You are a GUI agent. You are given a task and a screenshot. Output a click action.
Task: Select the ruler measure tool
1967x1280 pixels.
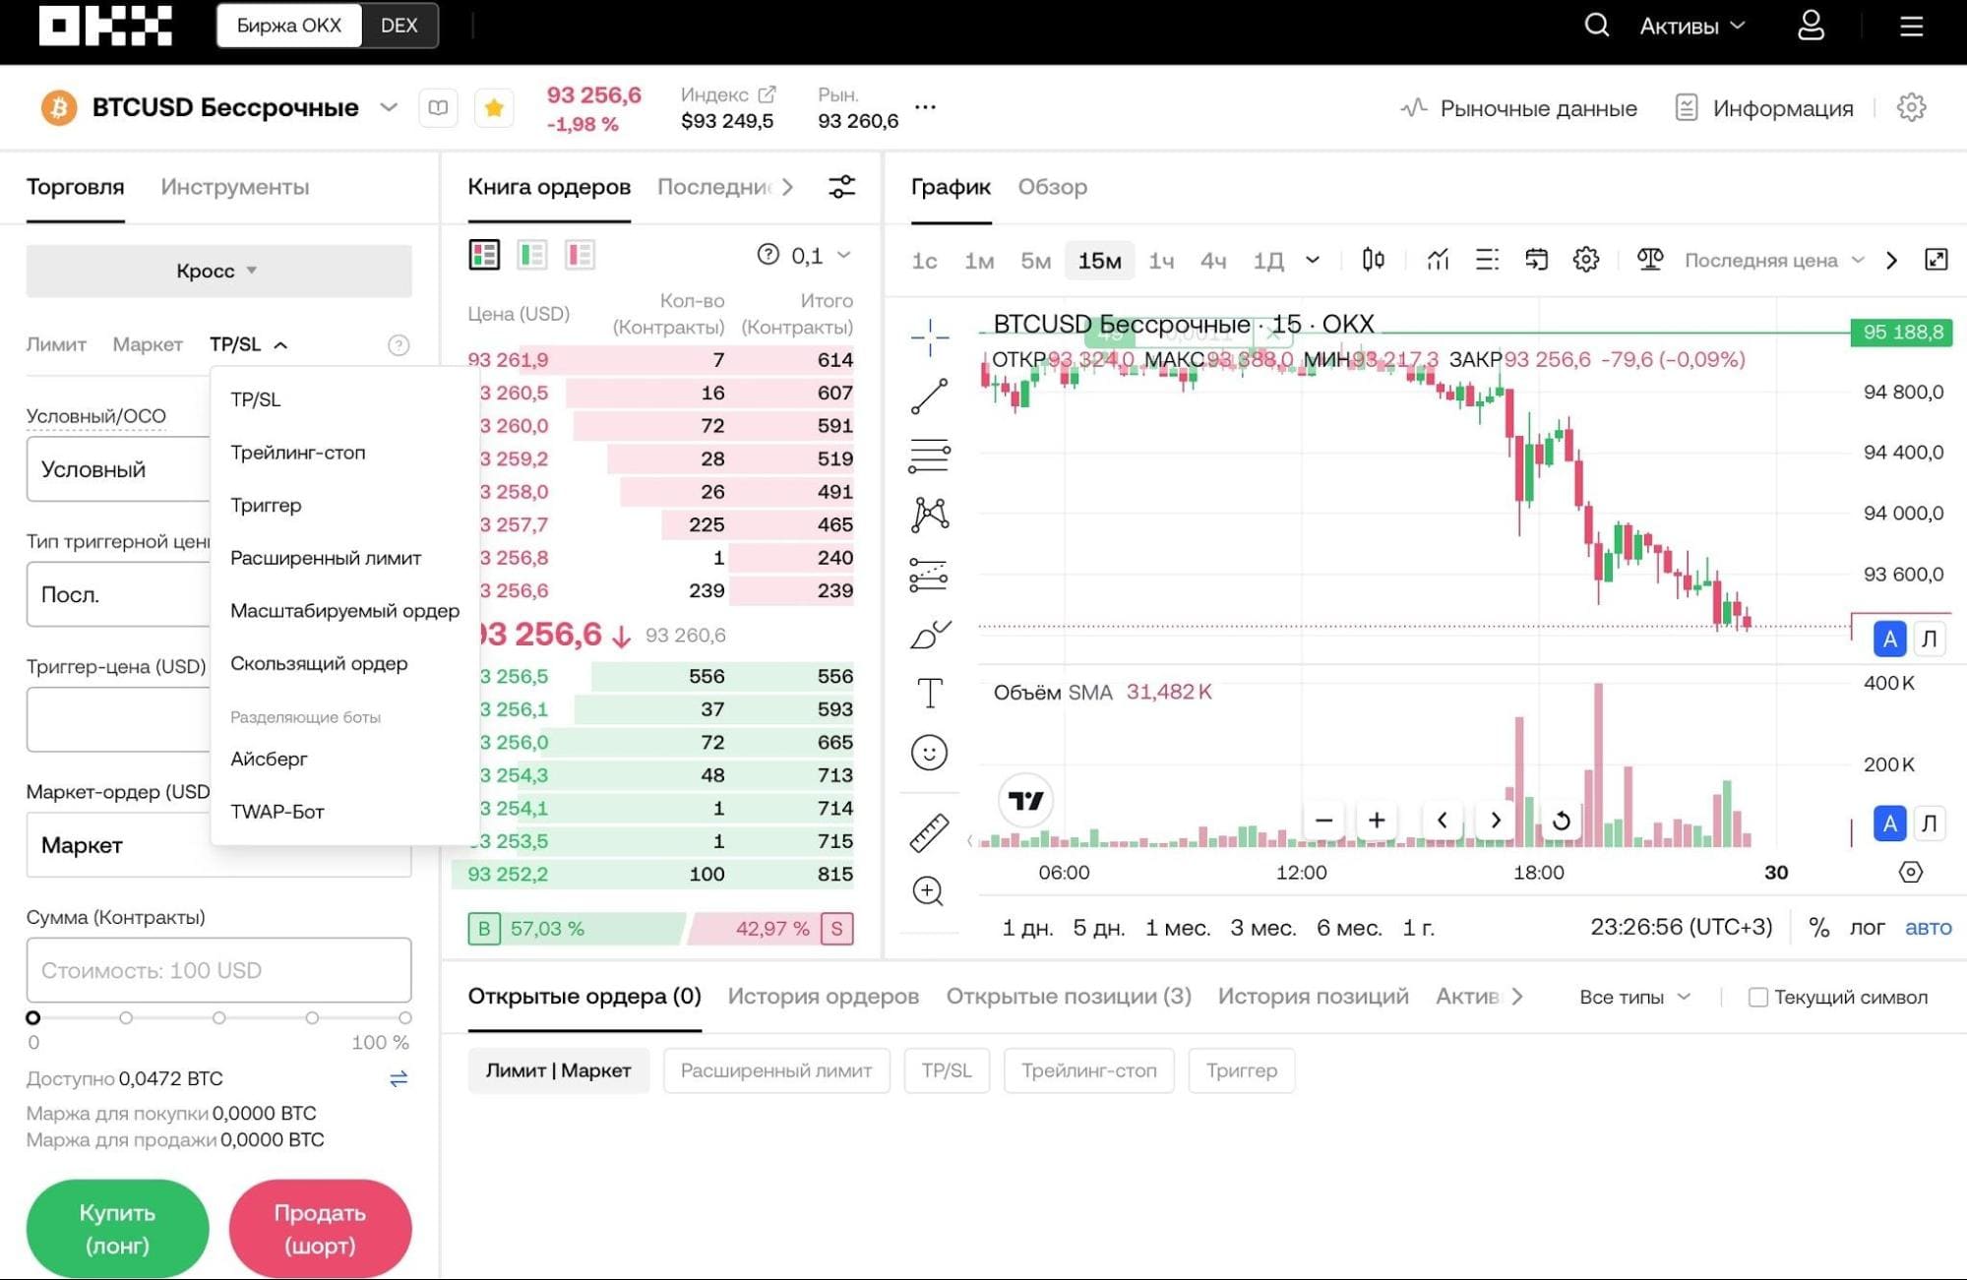click(x=929, y=832)
